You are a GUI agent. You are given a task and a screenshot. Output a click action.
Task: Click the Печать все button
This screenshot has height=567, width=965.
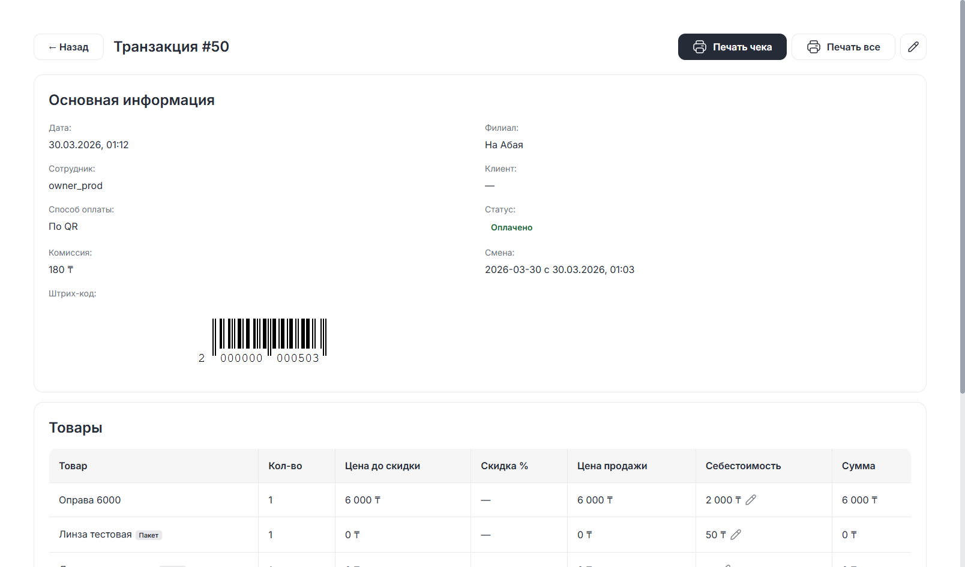click(843, 47)
